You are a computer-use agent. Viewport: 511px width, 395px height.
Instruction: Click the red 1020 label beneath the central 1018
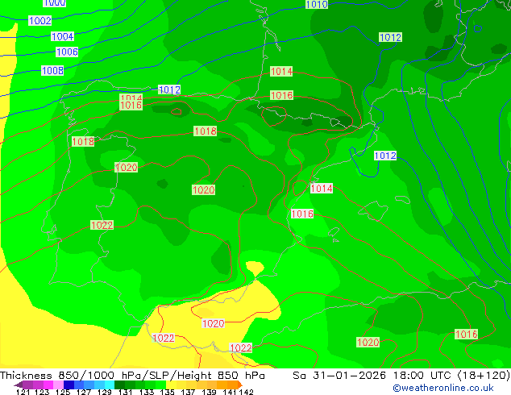point(203,189)
